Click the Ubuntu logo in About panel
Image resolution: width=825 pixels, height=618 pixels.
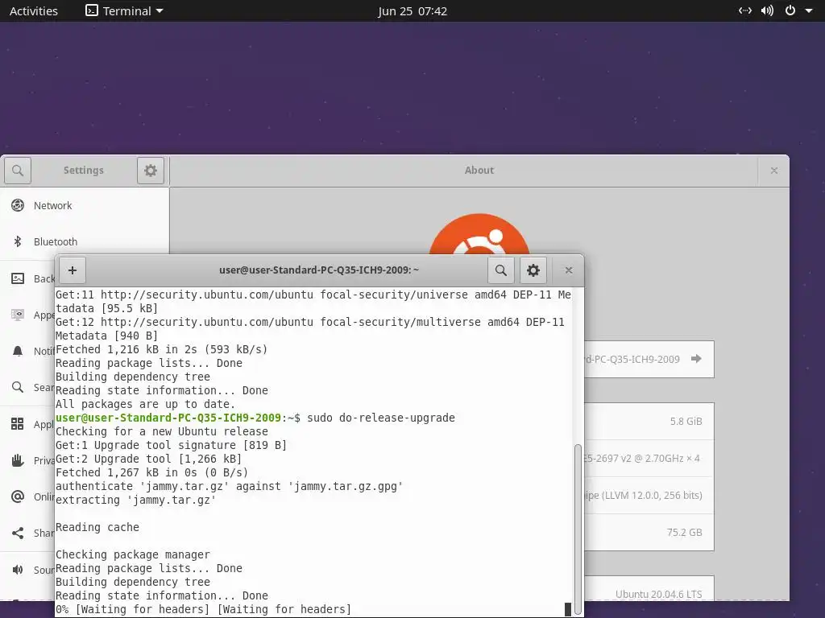tap(479, 234)
